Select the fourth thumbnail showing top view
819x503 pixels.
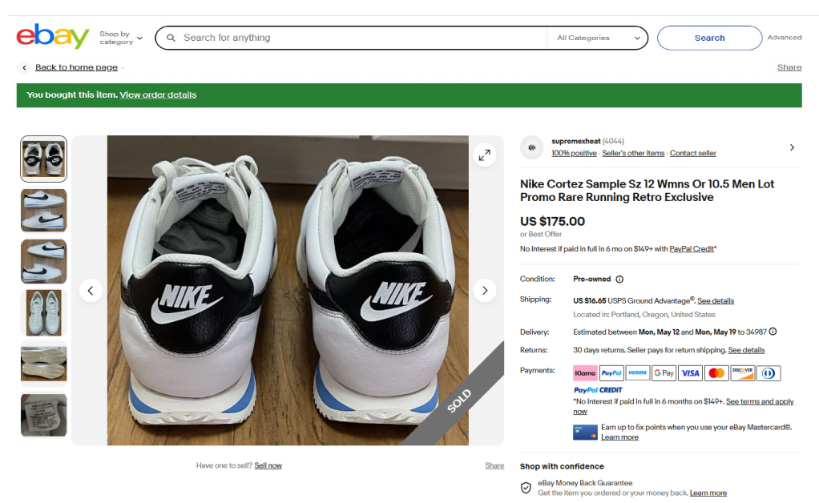44,312
